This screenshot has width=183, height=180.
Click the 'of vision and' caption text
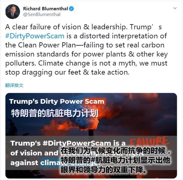(x=34, y=153)
